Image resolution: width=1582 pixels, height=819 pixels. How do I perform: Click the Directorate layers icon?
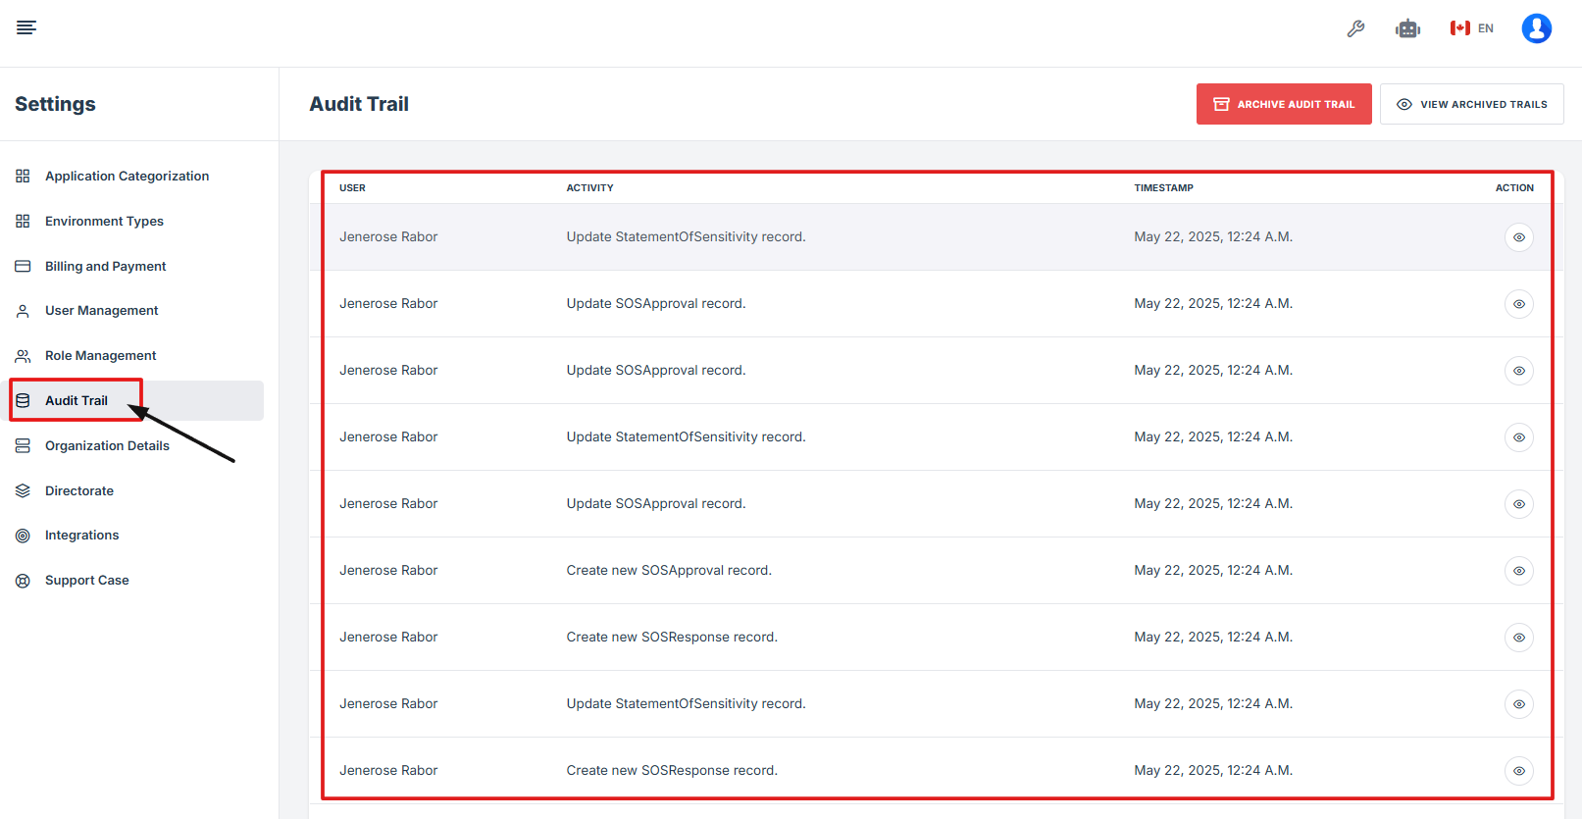[23, 490]
